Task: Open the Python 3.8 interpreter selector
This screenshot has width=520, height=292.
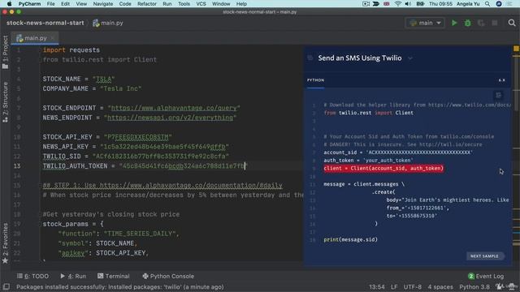Action: [474, 286]
